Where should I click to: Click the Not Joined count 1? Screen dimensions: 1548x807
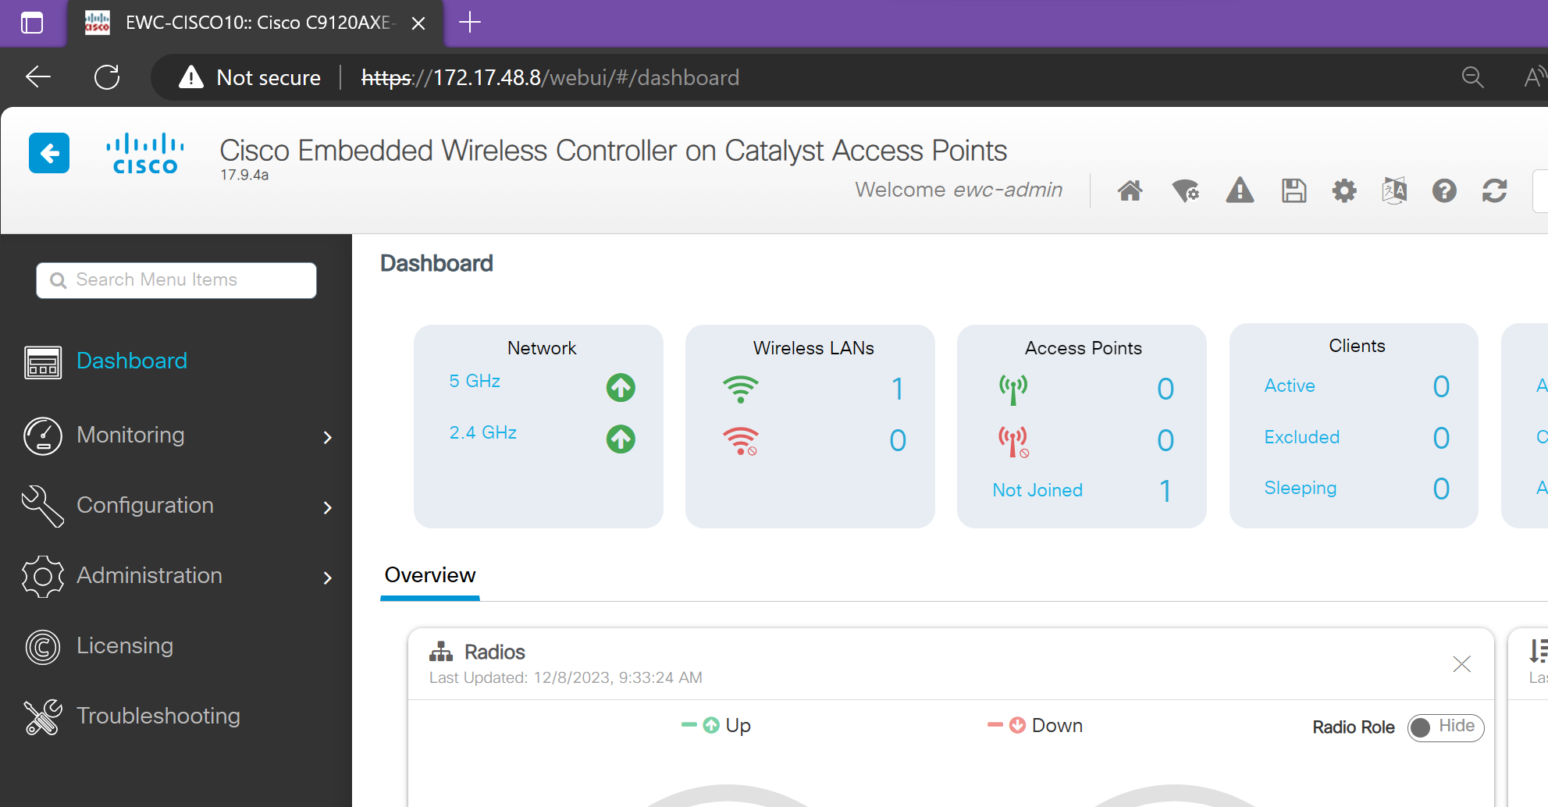click(x=1165, y=491)
